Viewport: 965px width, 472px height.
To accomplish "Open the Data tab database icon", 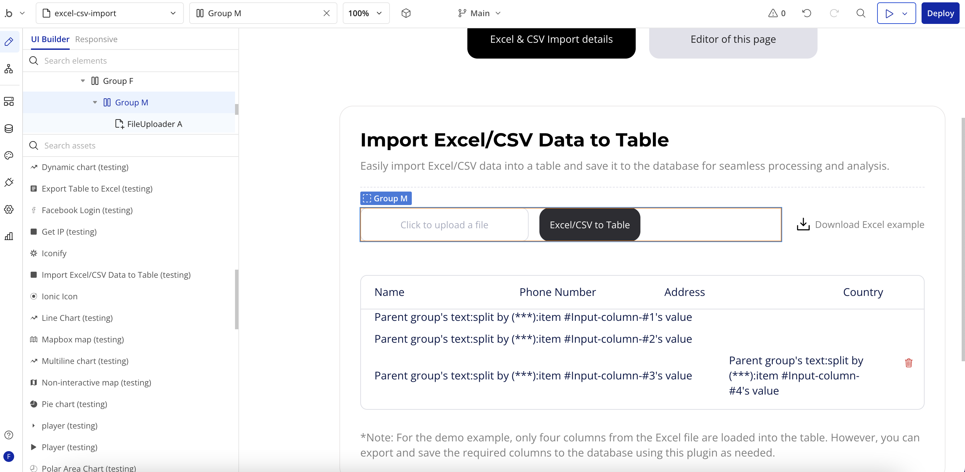I will [x=9, y=129].
